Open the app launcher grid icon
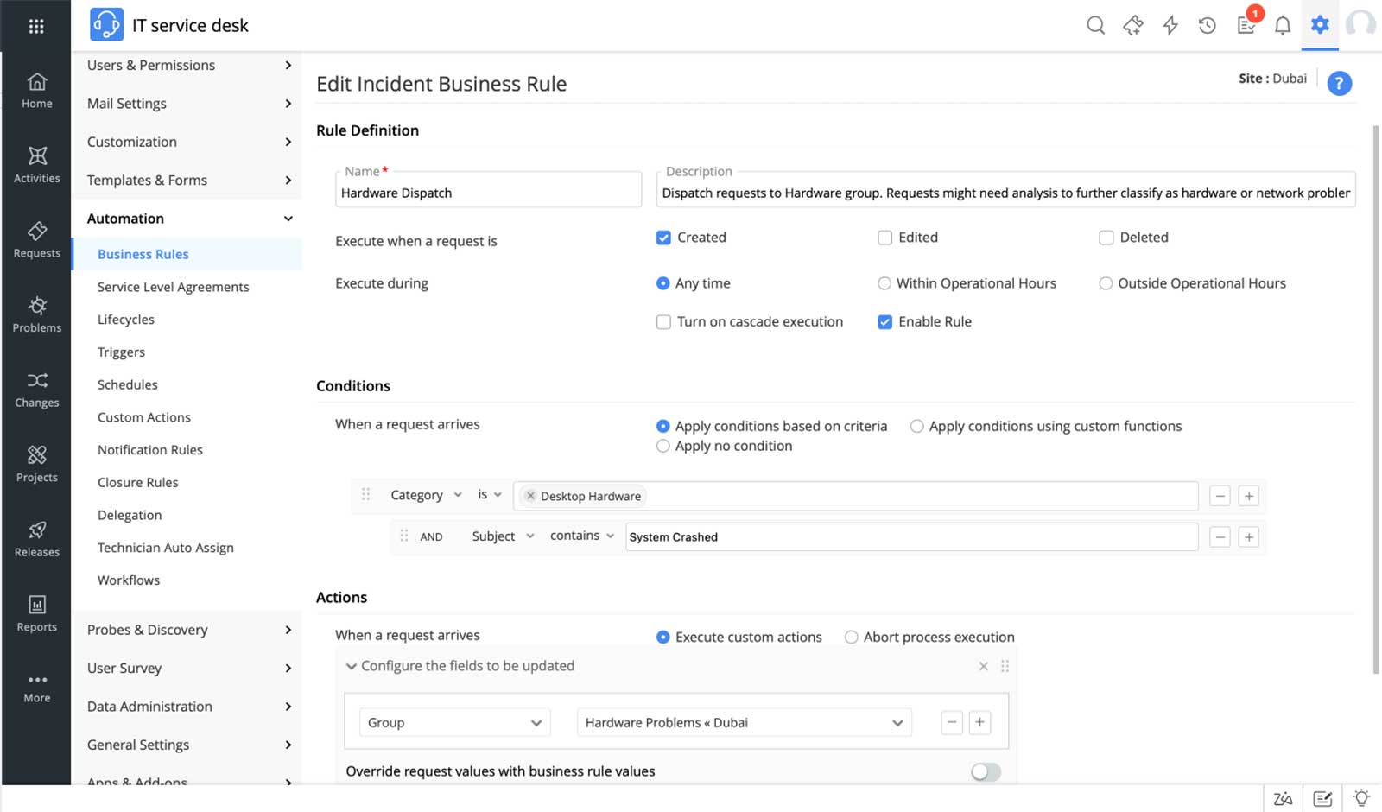The width and height of the screenshot is (1382, 812). pos(36,26)
